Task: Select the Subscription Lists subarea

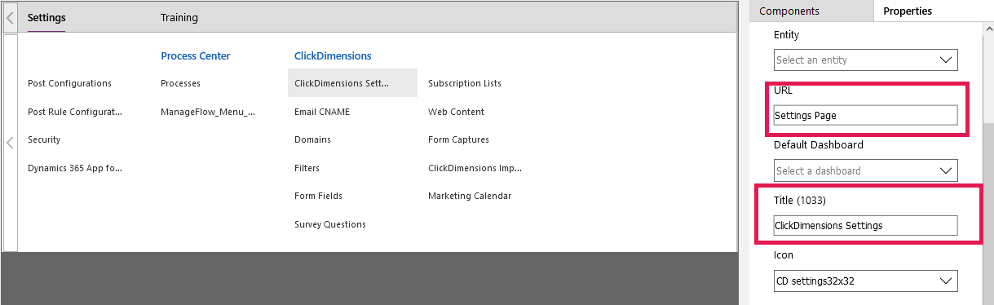Action: (465, 83)
